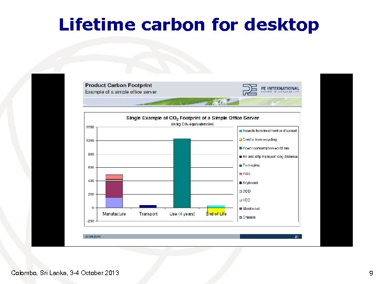Viewport: 378px width, 284px height.
Task: Click the dark blue Transport bar
Action: (x=148, y=206)
